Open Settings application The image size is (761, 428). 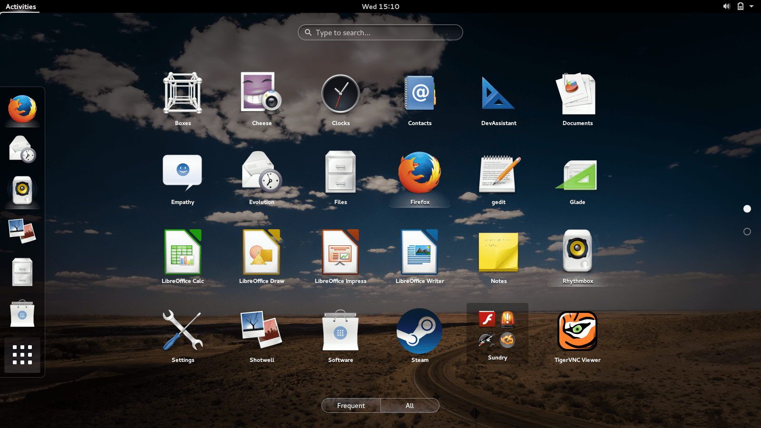tap(183, 335)
